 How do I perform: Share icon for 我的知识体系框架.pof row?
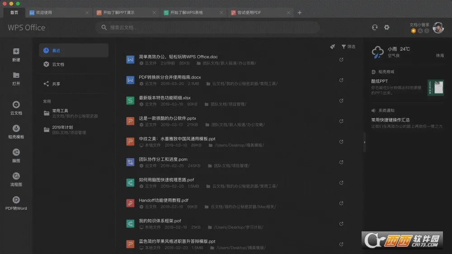(341, 224)
